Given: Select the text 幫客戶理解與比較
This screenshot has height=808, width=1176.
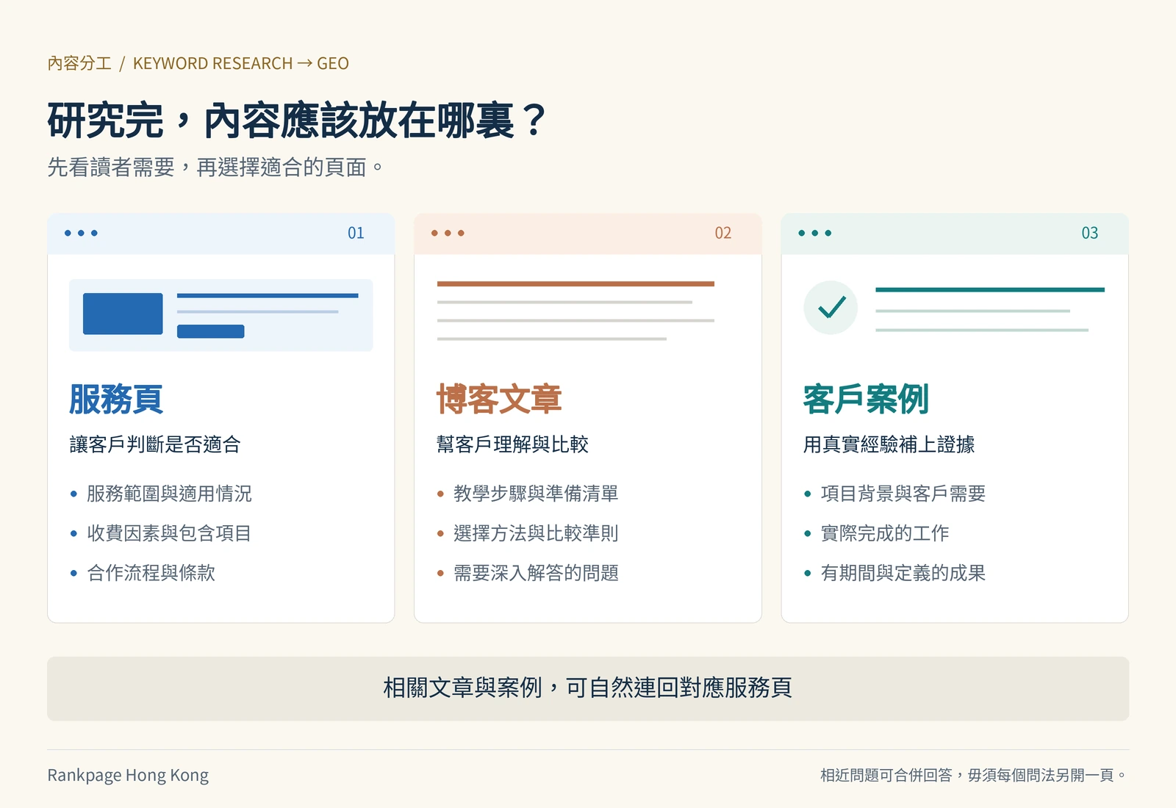Looking at the screenshot, I should (x=512, y=444).
